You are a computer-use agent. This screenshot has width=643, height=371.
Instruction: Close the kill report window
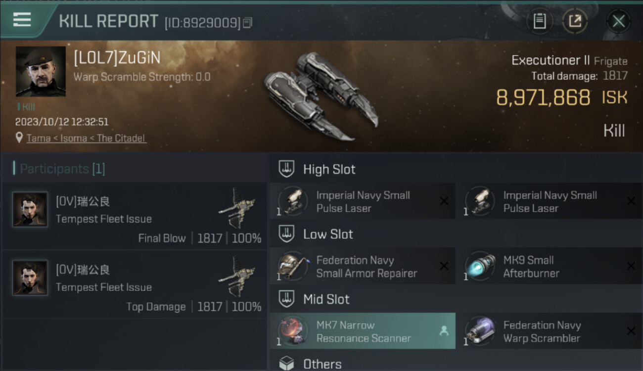pyautogui.click(x=618, y=21)
